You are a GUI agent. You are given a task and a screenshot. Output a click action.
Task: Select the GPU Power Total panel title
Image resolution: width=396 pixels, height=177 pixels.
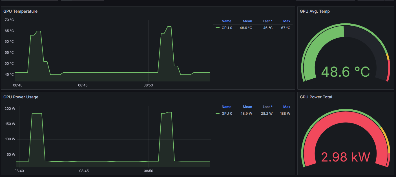tap(316, 97)
